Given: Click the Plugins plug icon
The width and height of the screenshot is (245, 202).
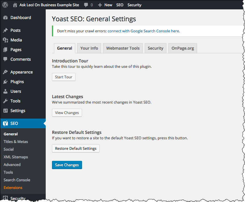Looking at the screenshot, I should point(5,82).
